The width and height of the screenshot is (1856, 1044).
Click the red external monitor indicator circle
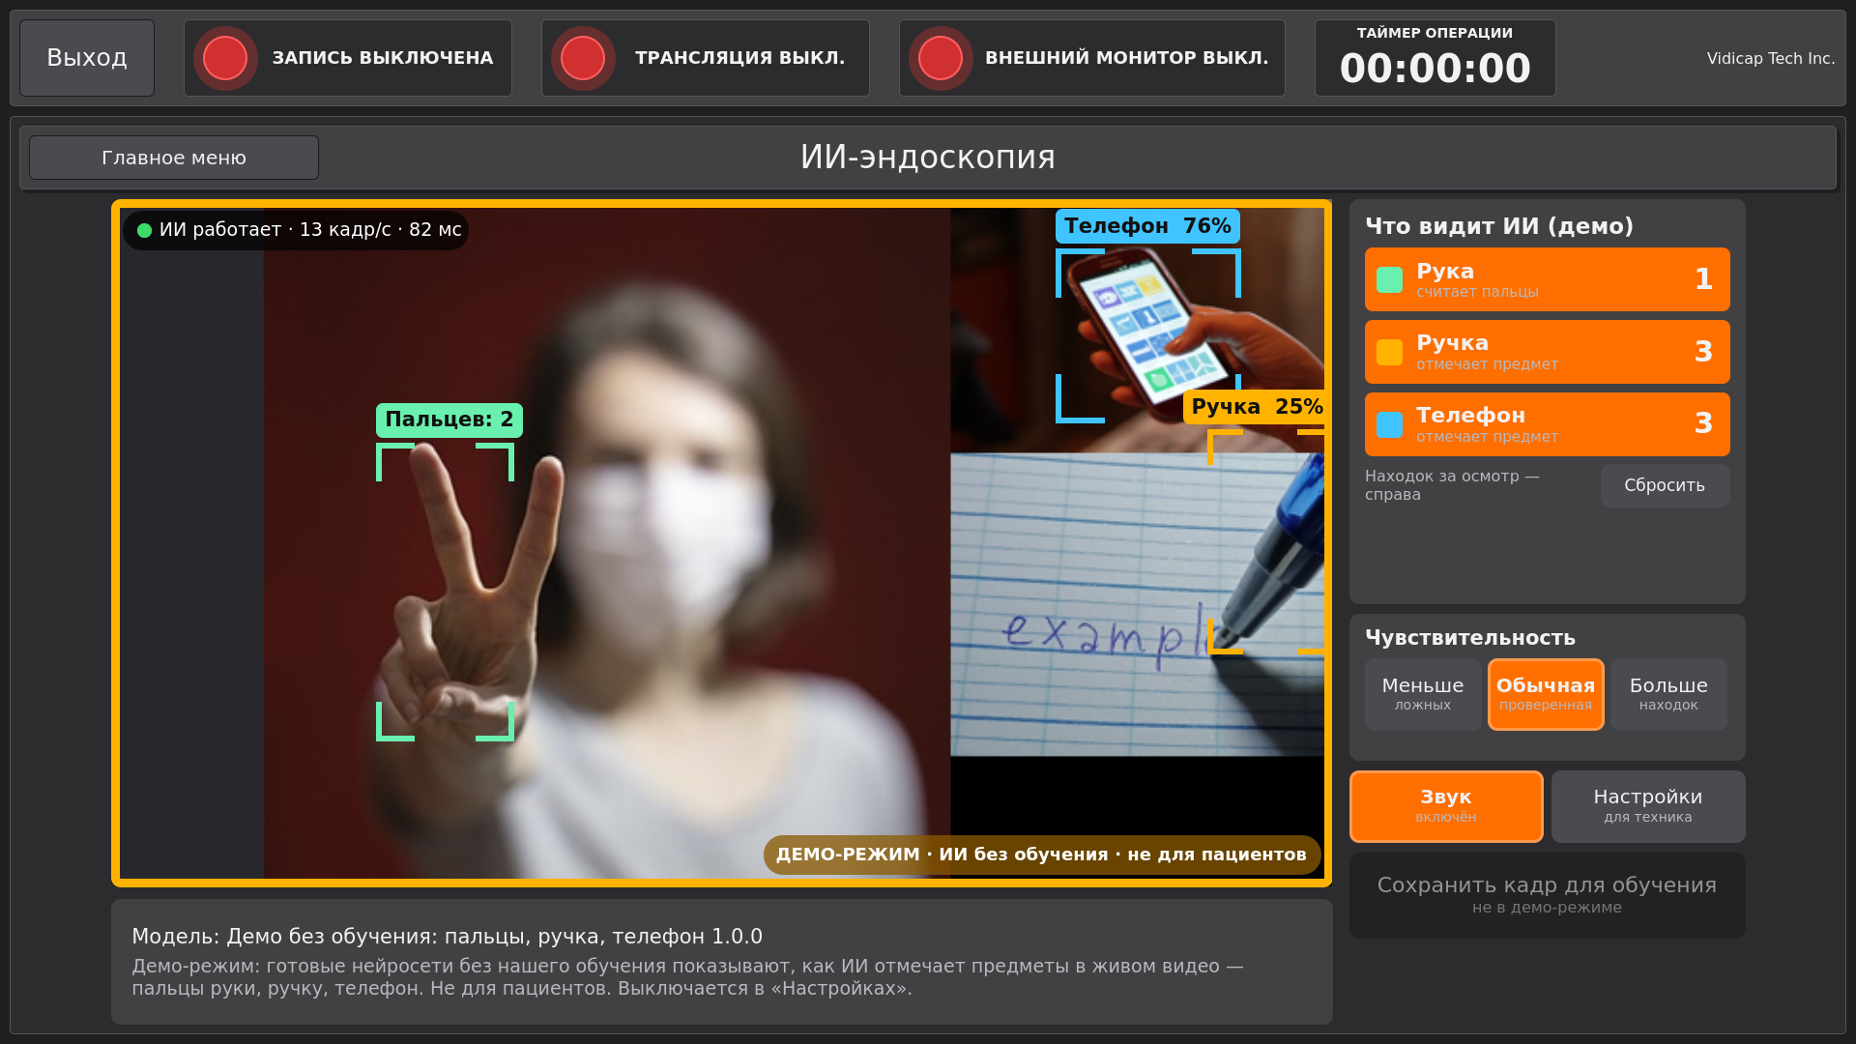[941, 58]
